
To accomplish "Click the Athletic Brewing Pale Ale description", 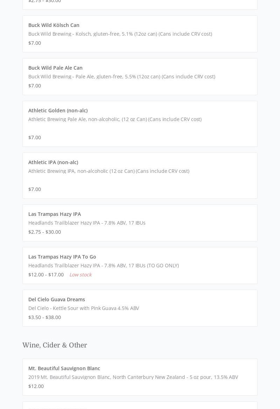I will tap(115, 119).
